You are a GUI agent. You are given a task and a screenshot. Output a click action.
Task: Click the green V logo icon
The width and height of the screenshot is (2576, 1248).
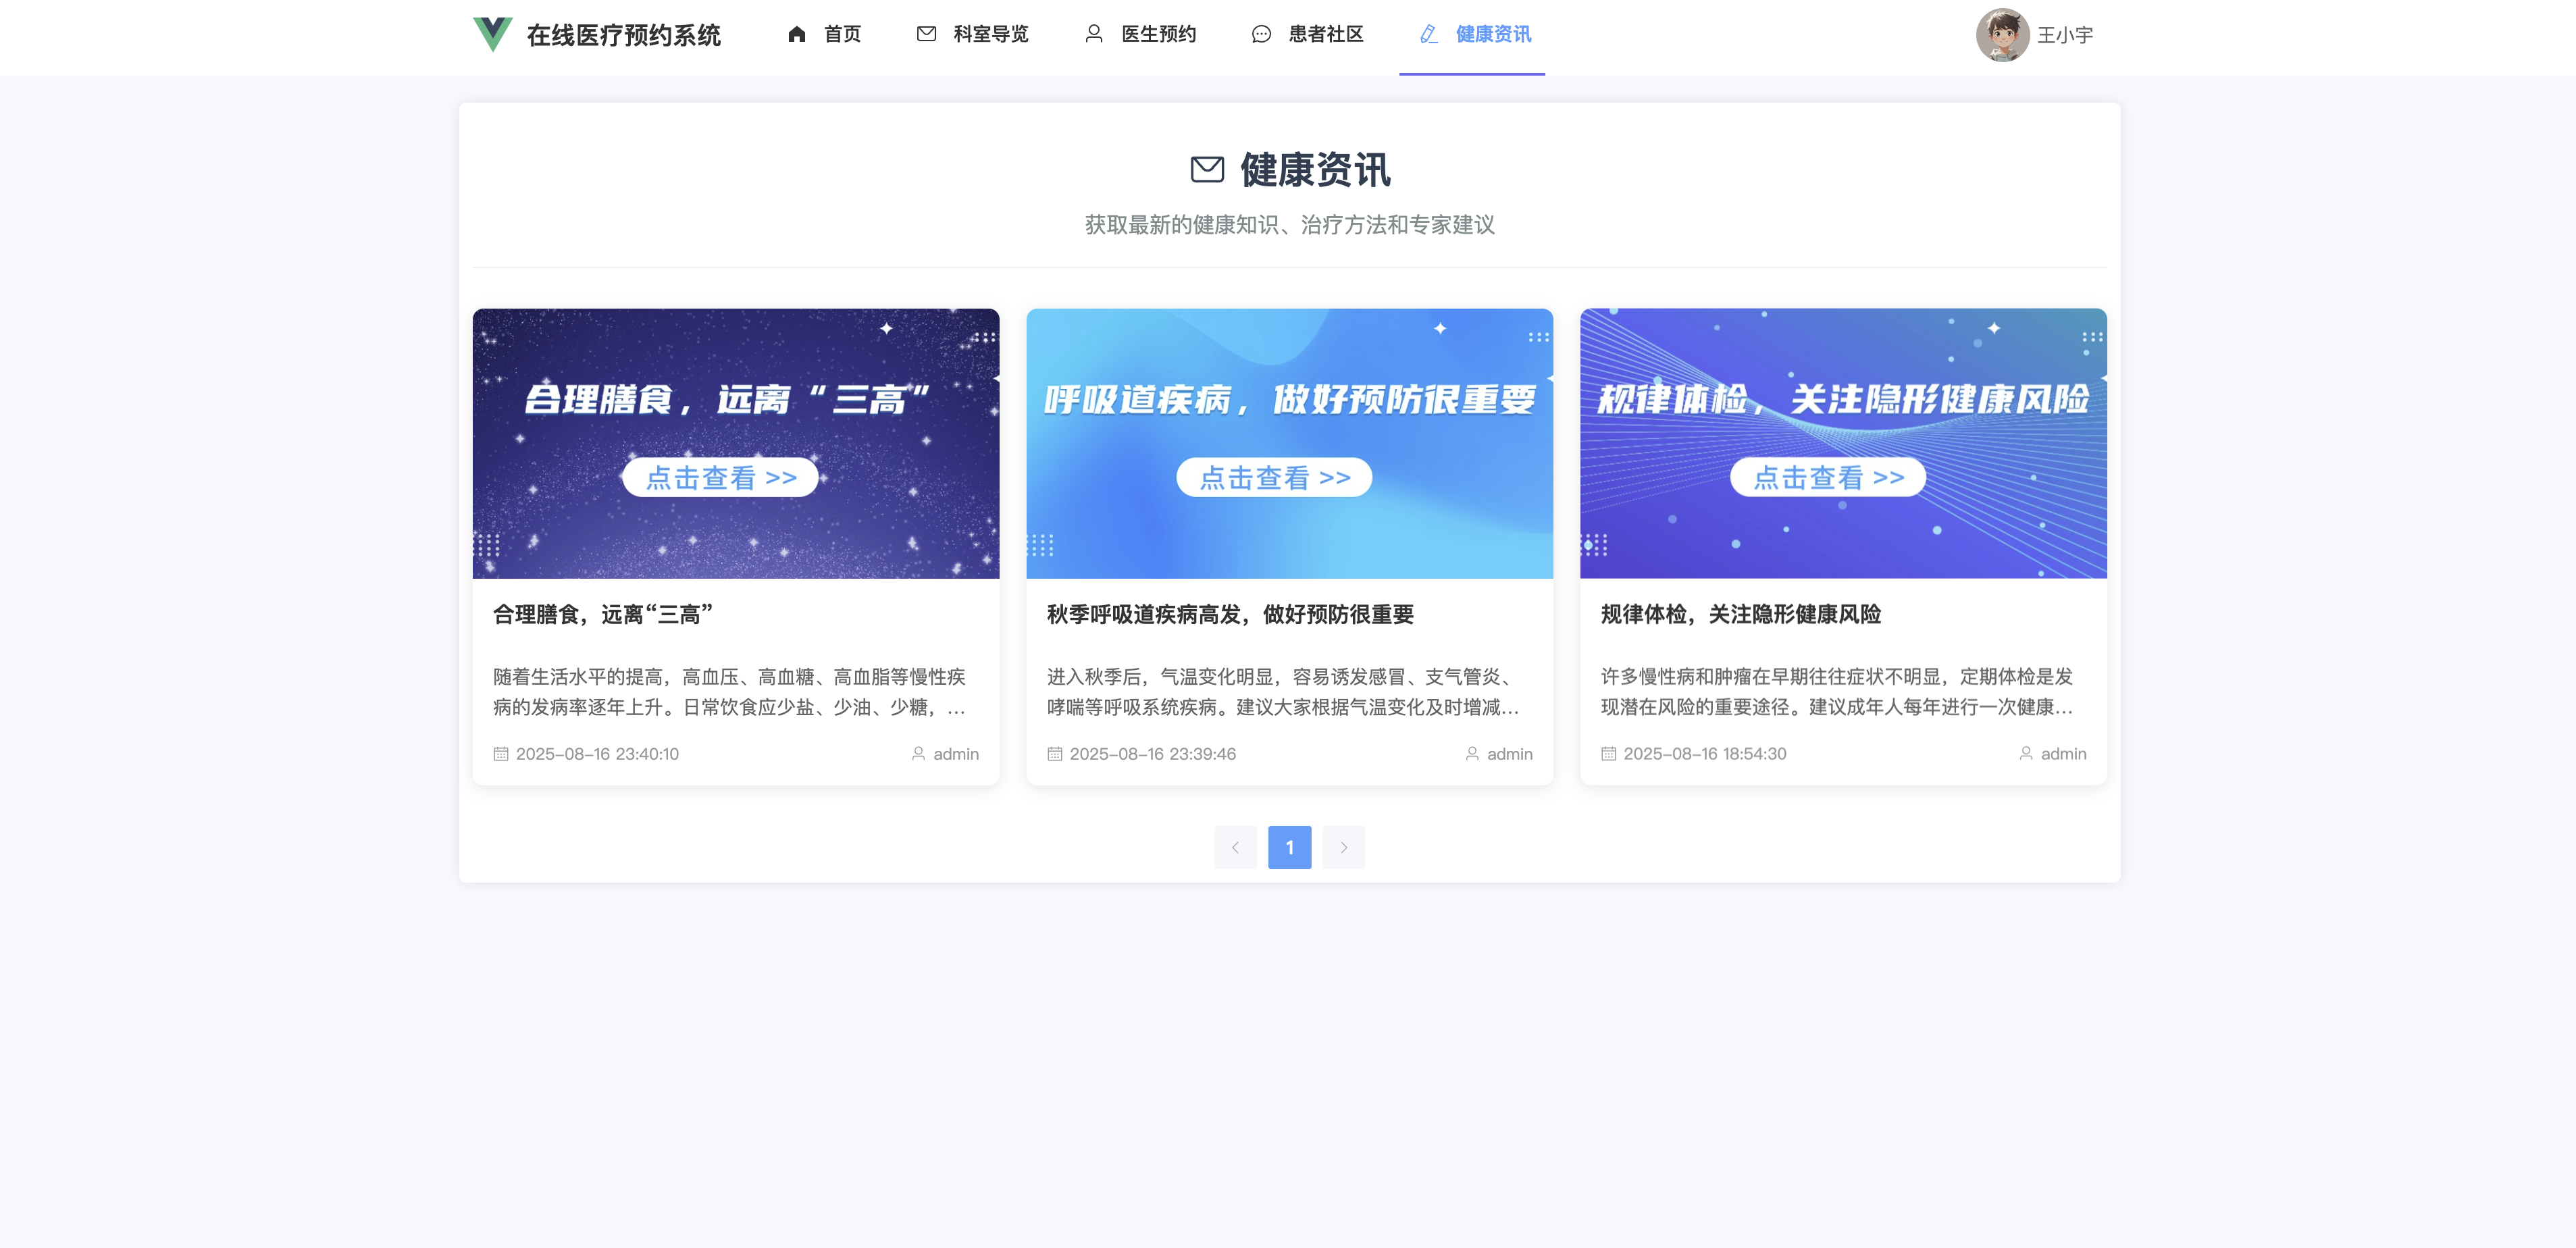coord(492,35)
